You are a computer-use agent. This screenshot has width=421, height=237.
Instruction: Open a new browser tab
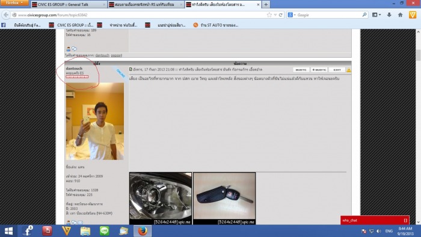pyautogui.click(x=266, y=5)
